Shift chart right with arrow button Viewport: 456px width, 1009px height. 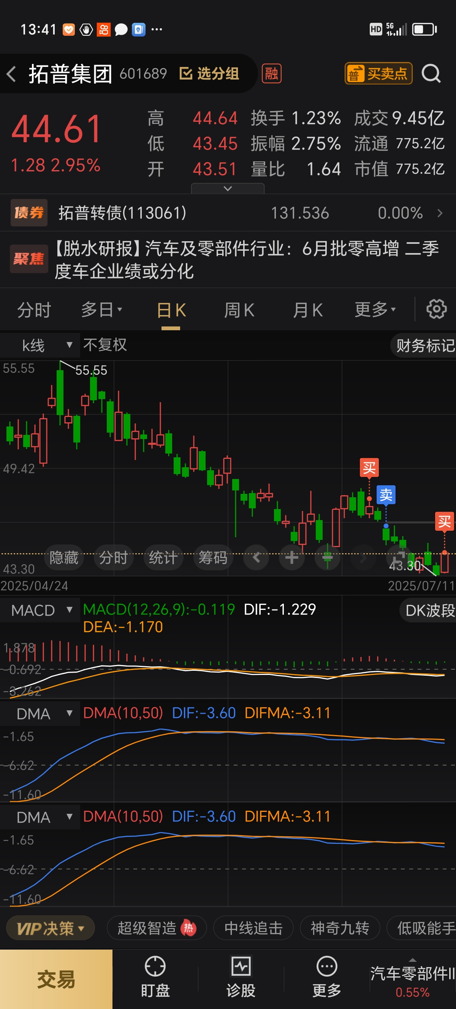[363, 557]
